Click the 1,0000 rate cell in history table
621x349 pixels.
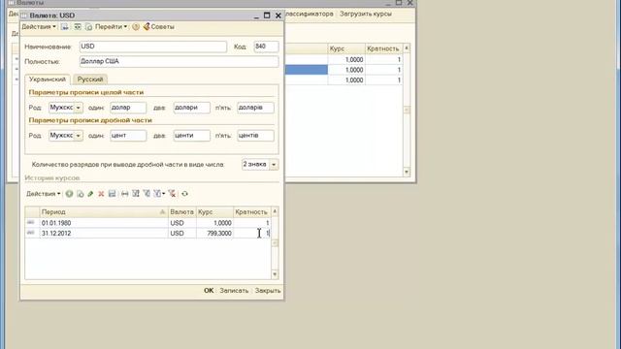[x=214, y=223]
